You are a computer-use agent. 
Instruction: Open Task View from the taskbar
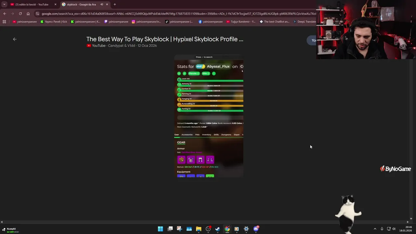[x=170, y=229]
